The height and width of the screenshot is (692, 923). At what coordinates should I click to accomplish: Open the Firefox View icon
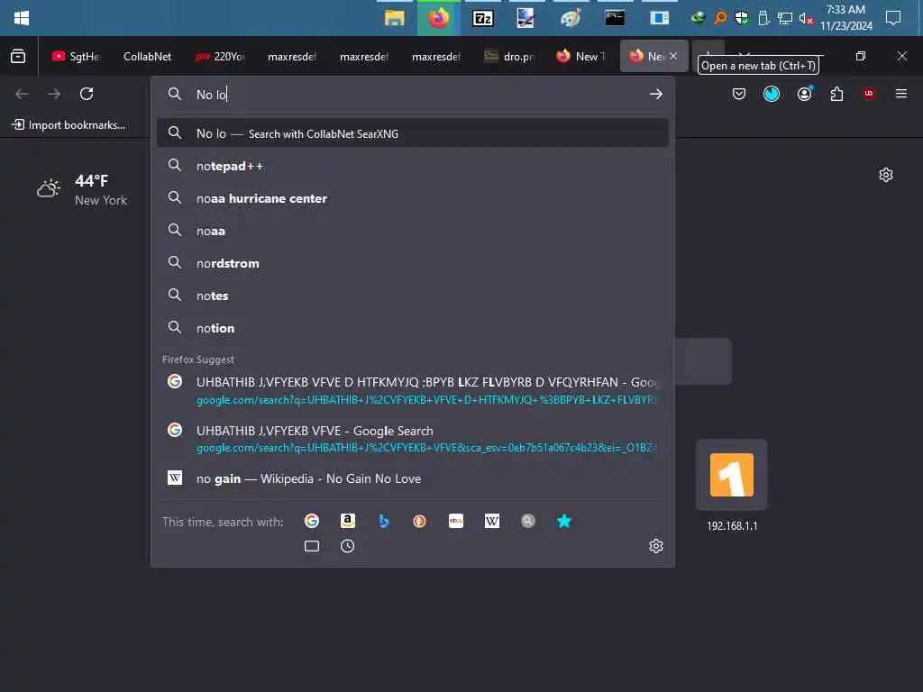(18, 56)
